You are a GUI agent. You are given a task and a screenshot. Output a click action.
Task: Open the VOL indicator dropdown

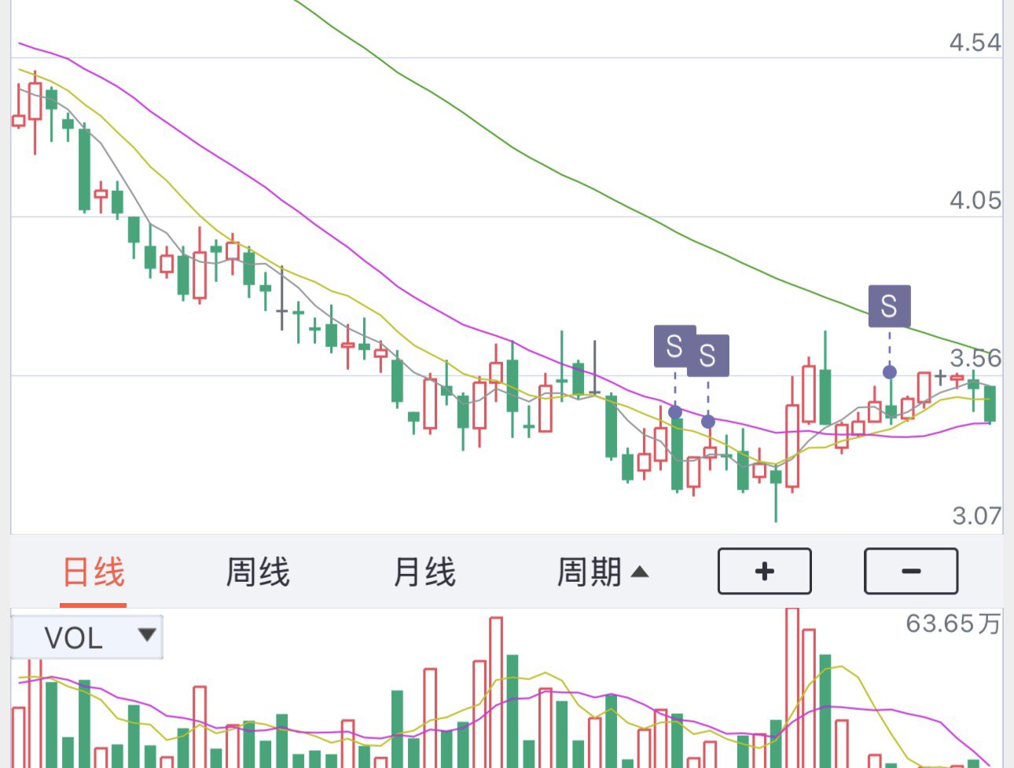pyautogui.click(x=86, y=637)
